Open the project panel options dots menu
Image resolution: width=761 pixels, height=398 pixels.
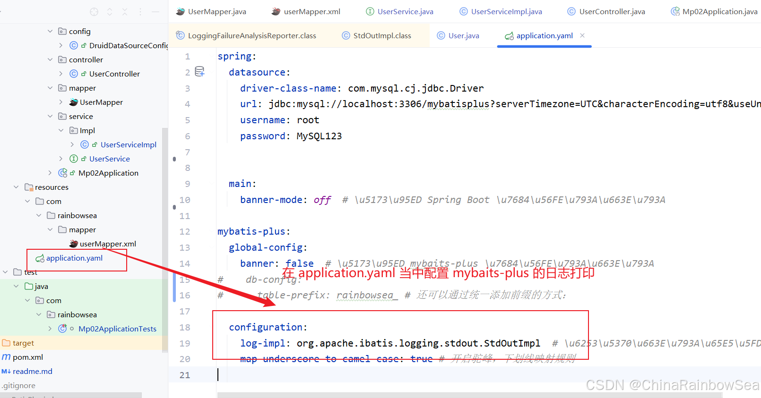coord(140,12)
